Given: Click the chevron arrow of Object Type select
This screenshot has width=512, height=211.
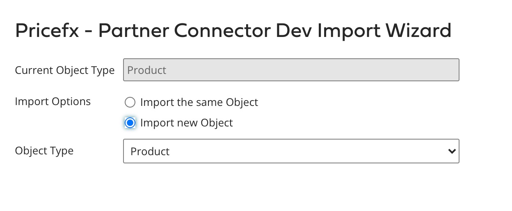Looking at the screenshot, I should coord(452,151).
